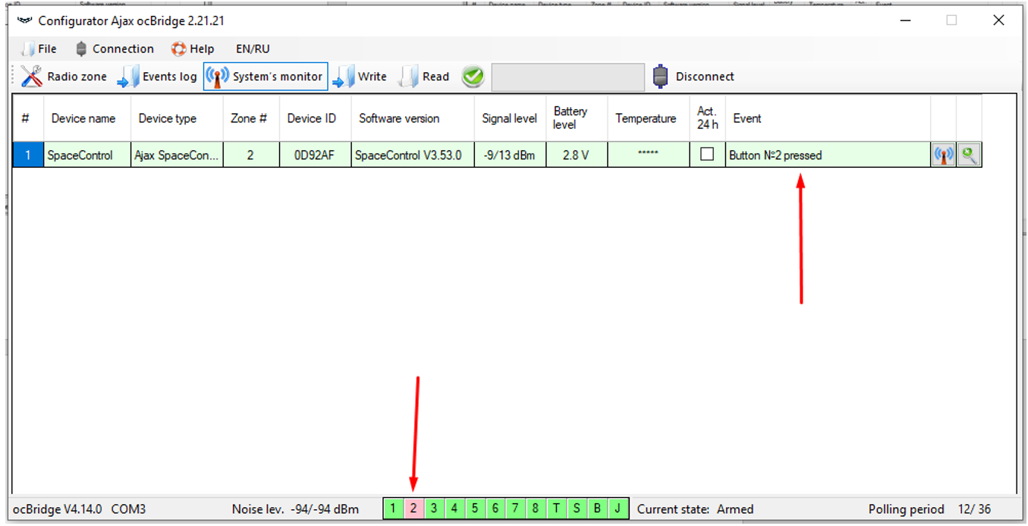Click the ocBridge V4.14.0 COM3 status text
The height and width of the screenshot is (526, 1028).
click(80, 509)
